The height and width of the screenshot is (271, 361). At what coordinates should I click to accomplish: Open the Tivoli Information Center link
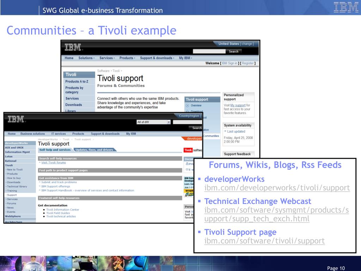[63, 210]
